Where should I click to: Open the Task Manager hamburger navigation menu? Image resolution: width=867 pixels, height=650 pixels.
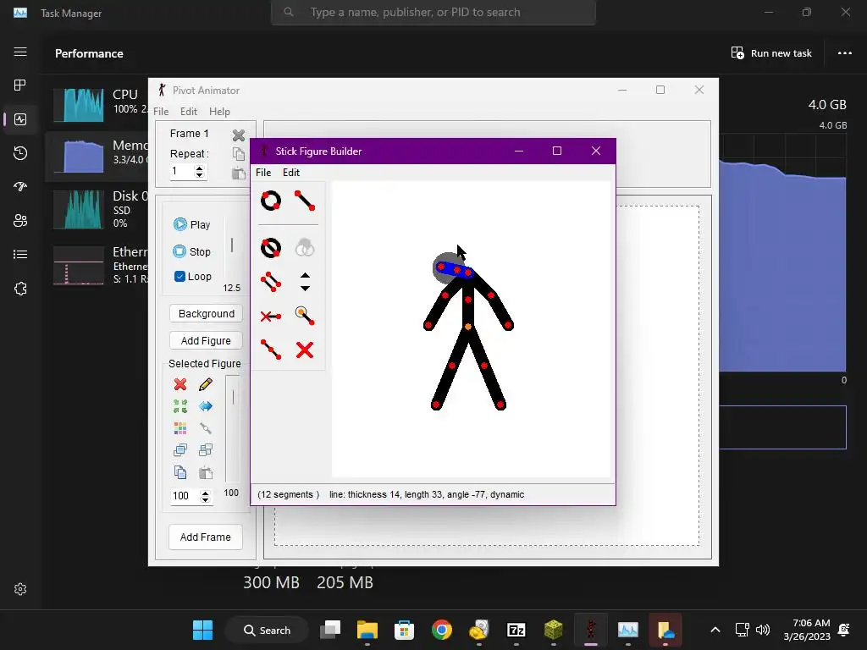[20, 52]
